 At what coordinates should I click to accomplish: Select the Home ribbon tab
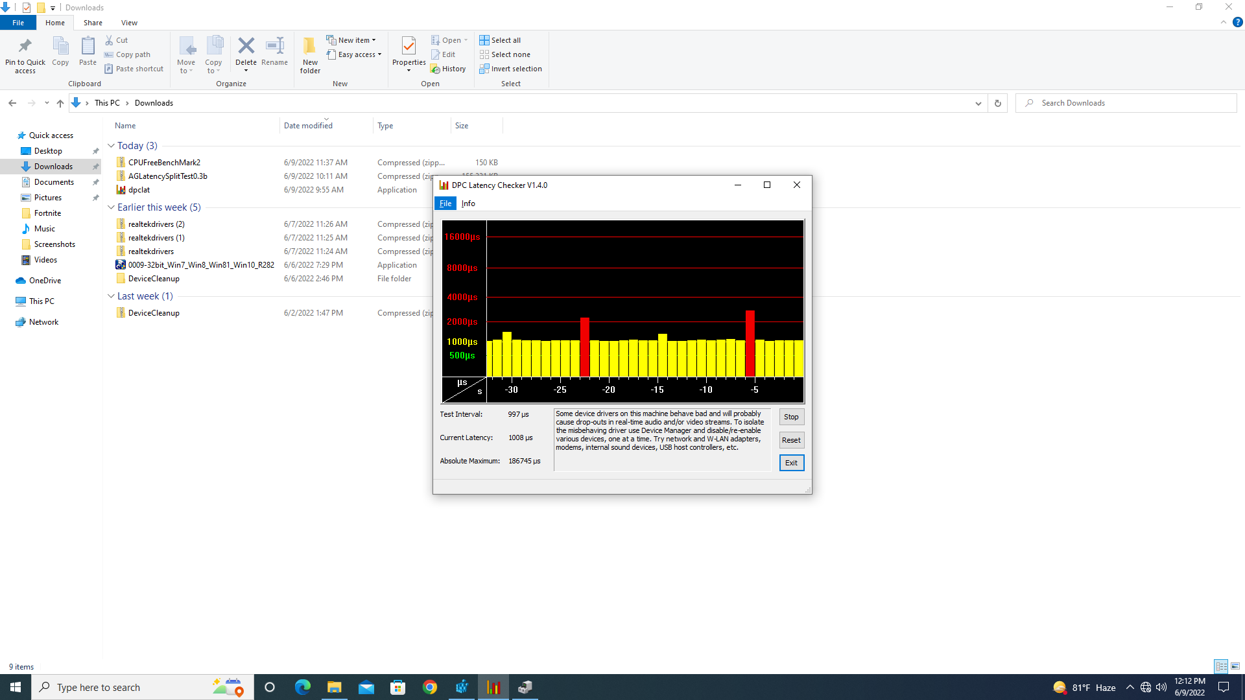click(55, 23)
